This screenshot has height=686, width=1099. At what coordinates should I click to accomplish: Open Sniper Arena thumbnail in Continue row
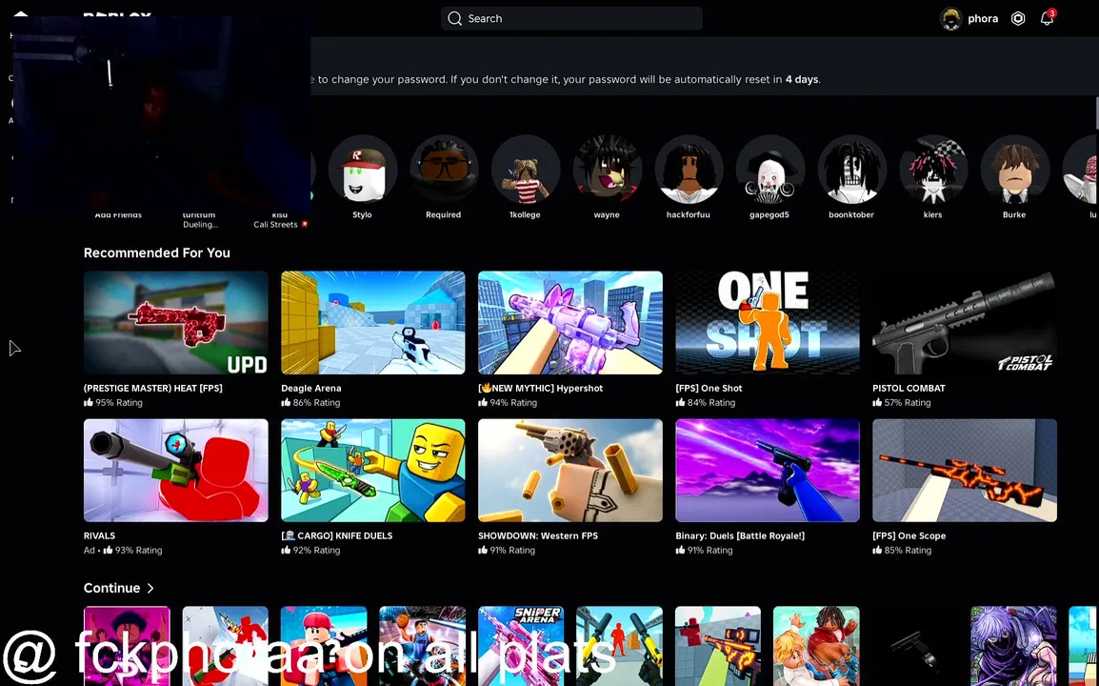(x=521, y=645)
